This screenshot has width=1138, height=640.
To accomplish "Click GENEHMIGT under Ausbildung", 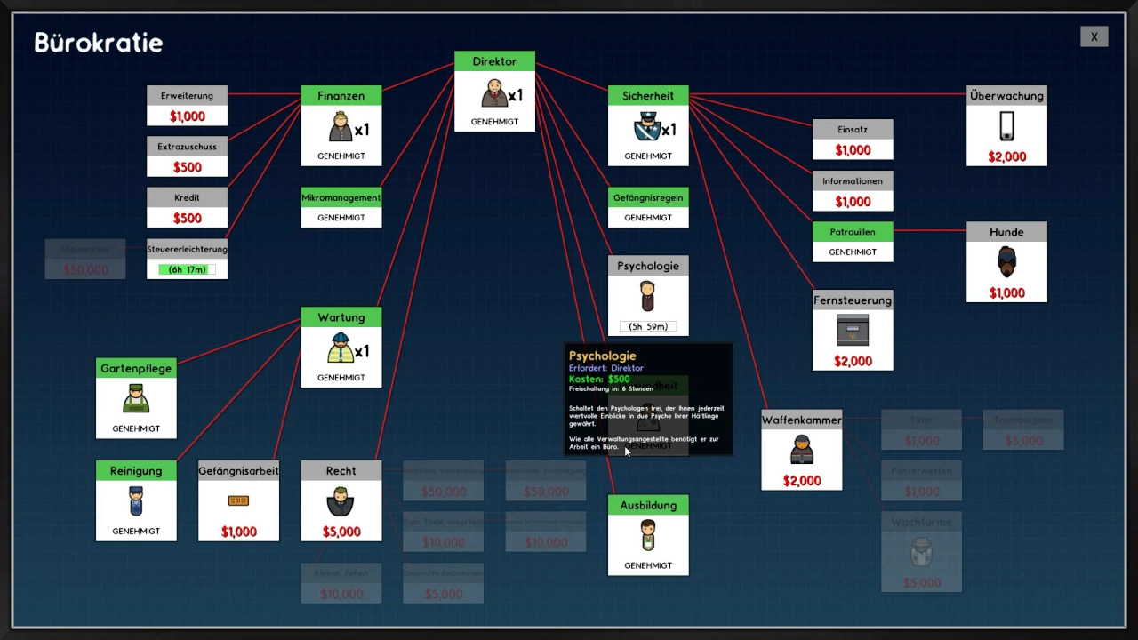I will 648,565.
